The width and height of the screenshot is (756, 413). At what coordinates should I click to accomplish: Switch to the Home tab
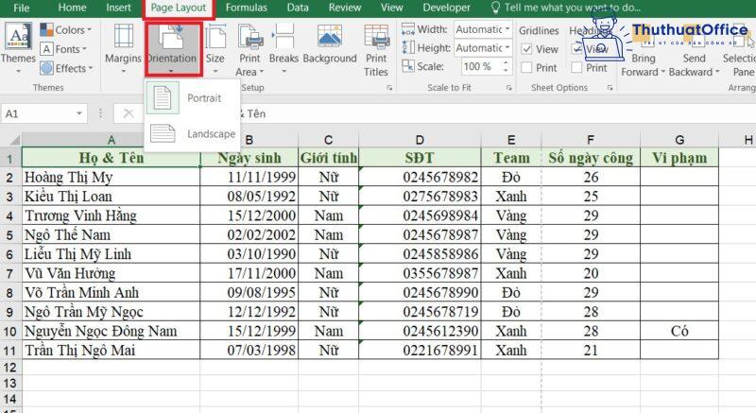[72, 8]
